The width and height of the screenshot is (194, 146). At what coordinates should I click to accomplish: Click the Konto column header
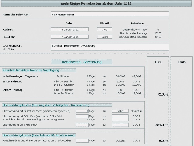[181, 62]
